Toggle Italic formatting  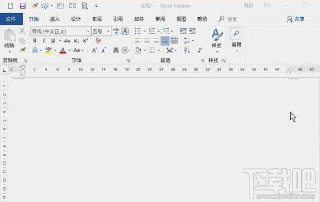coord(44,41)
